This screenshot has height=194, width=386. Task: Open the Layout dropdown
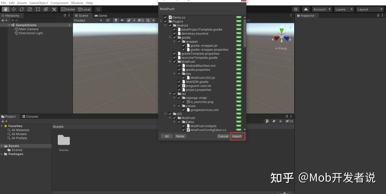point(370,9)
